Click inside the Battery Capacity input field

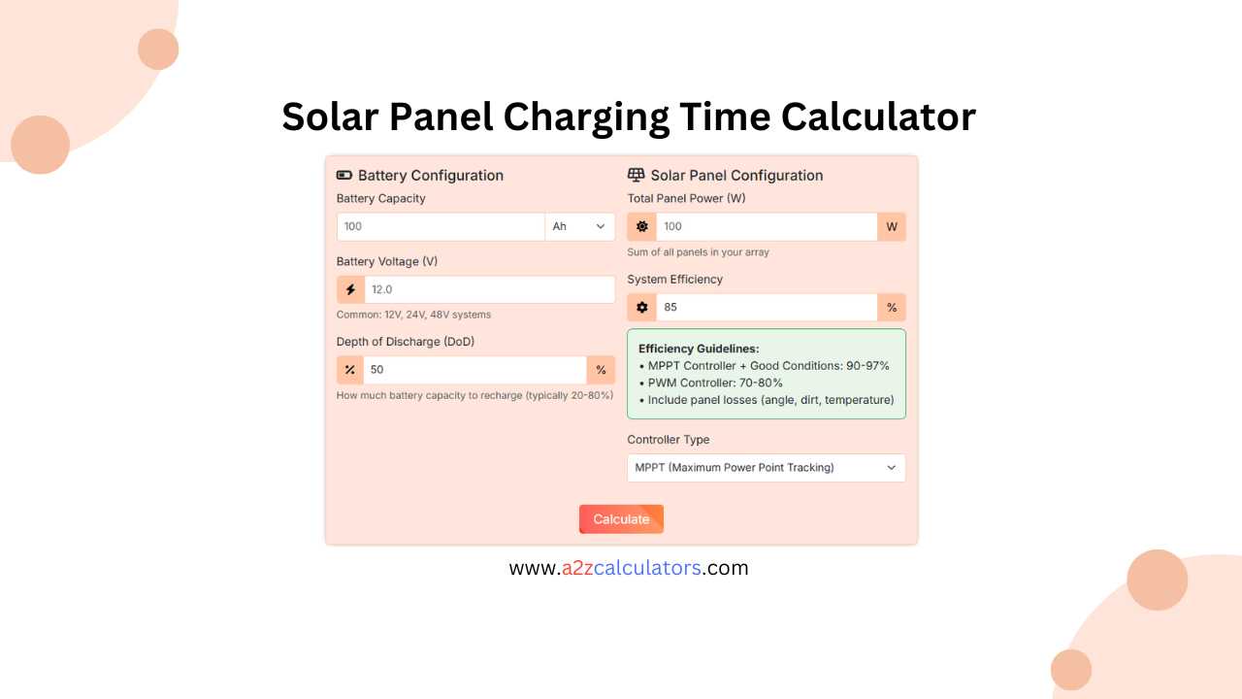tap(440, 226)
